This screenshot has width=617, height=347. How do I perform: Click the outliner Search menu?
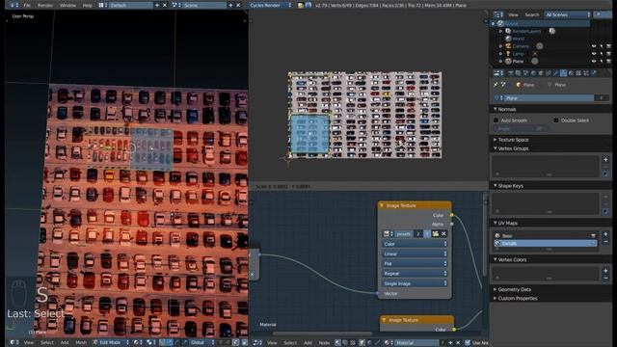point(531,14)
